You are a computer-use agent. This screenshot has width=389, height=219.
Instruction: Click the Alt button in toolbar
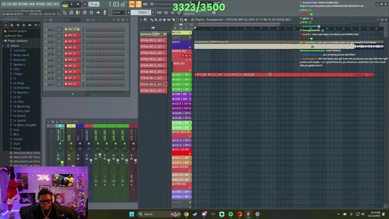pos(173,12)
